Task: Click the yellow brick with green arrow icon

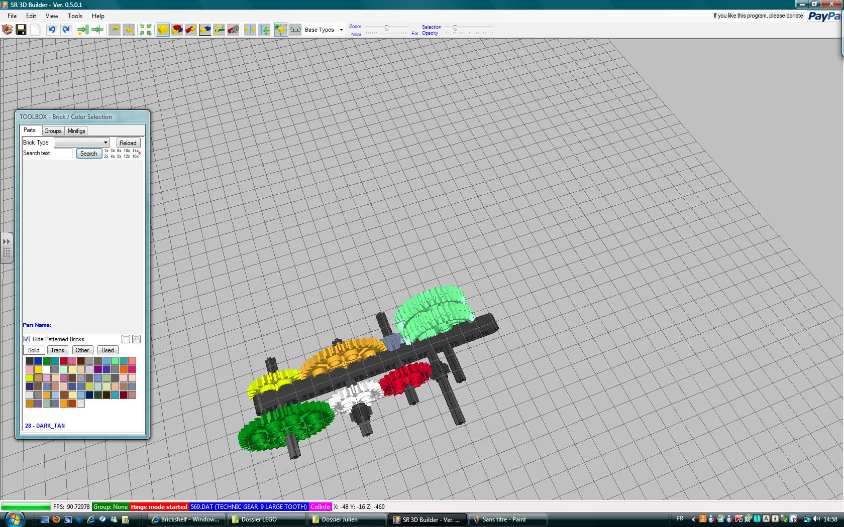Action: (115, 30)
